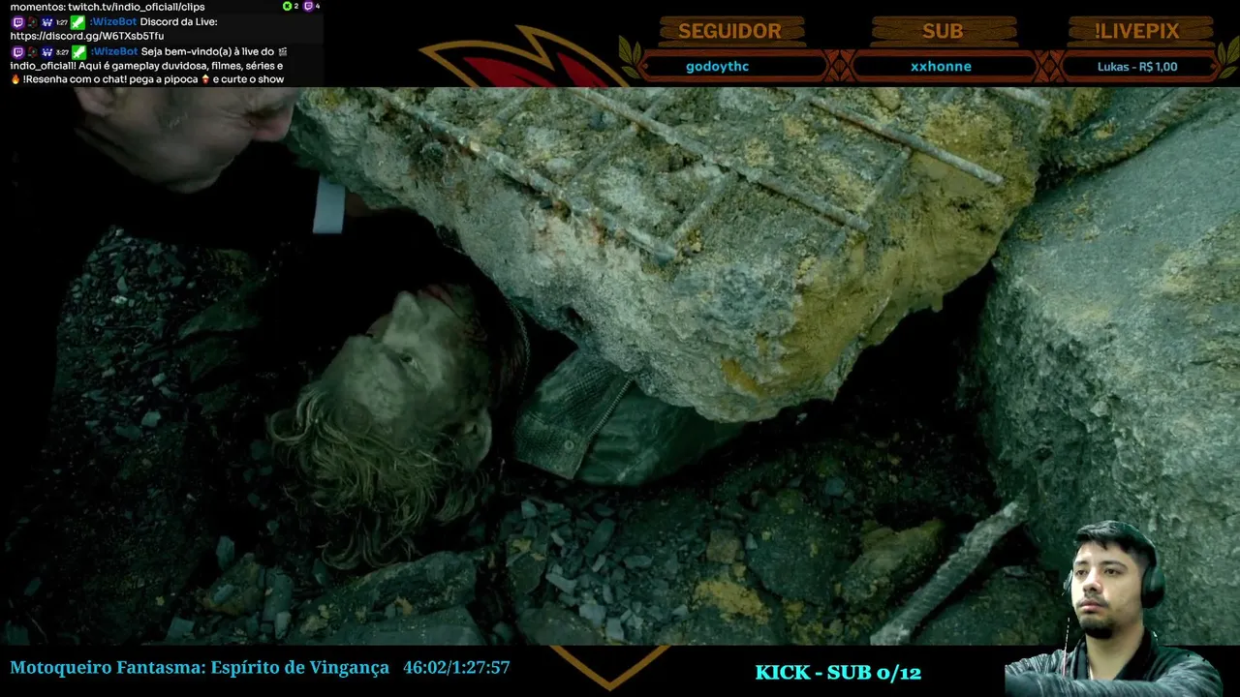The height and width of the screenshot is (697, 1240).
Task: Click the popcorn emoji in chat
Action: pos(206,79)
